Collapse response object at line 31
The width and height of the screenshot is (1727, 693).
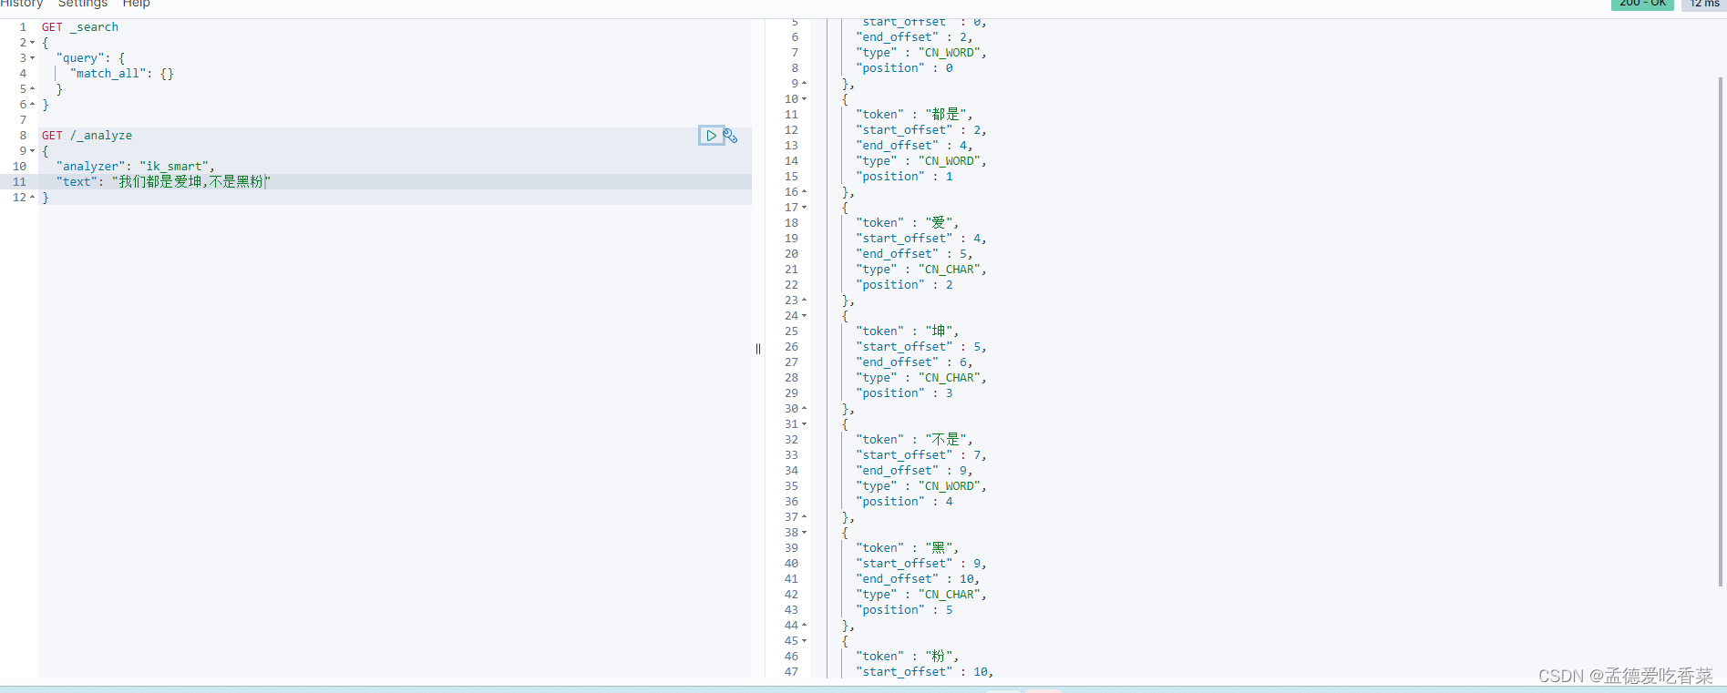(804, 424)
